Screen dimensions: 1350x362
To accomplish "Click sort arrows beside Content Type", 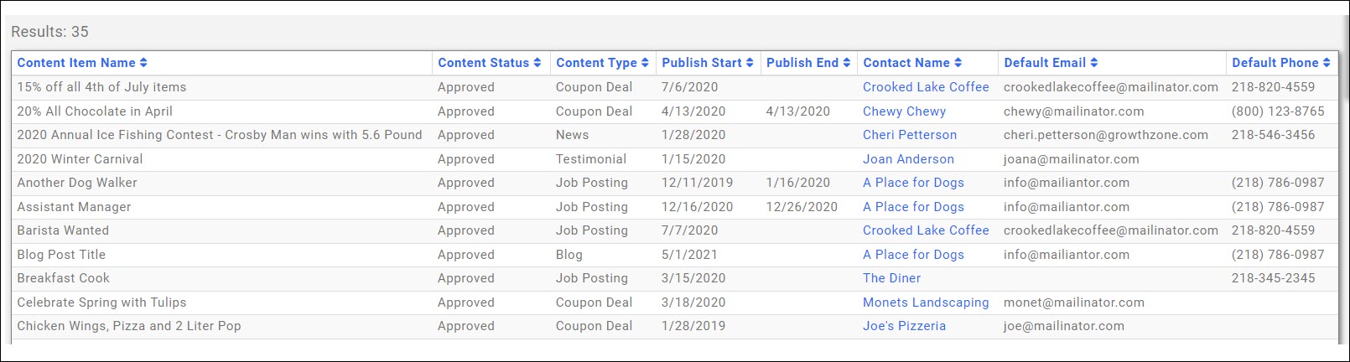I will point(645,63).
